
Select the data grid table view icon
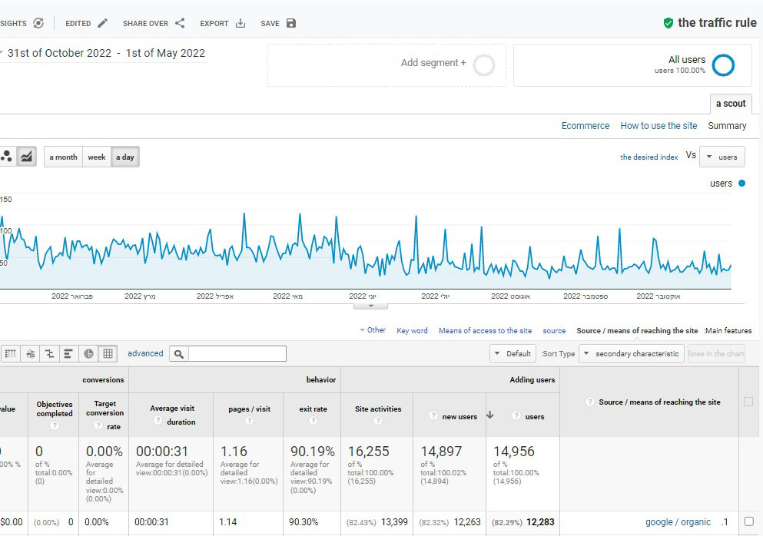click(x=108, y=353)
